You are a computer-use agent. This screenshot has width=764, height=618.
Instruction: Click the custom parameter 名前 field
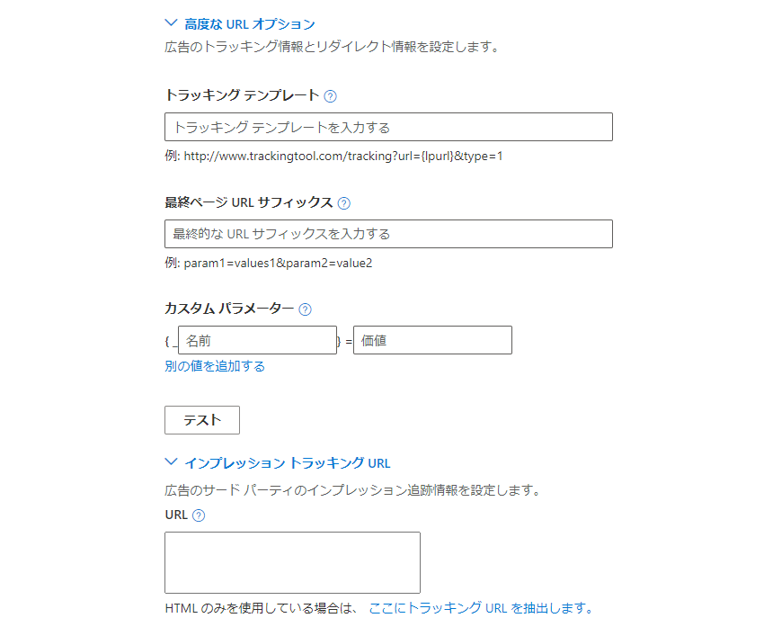pos(257,340)
